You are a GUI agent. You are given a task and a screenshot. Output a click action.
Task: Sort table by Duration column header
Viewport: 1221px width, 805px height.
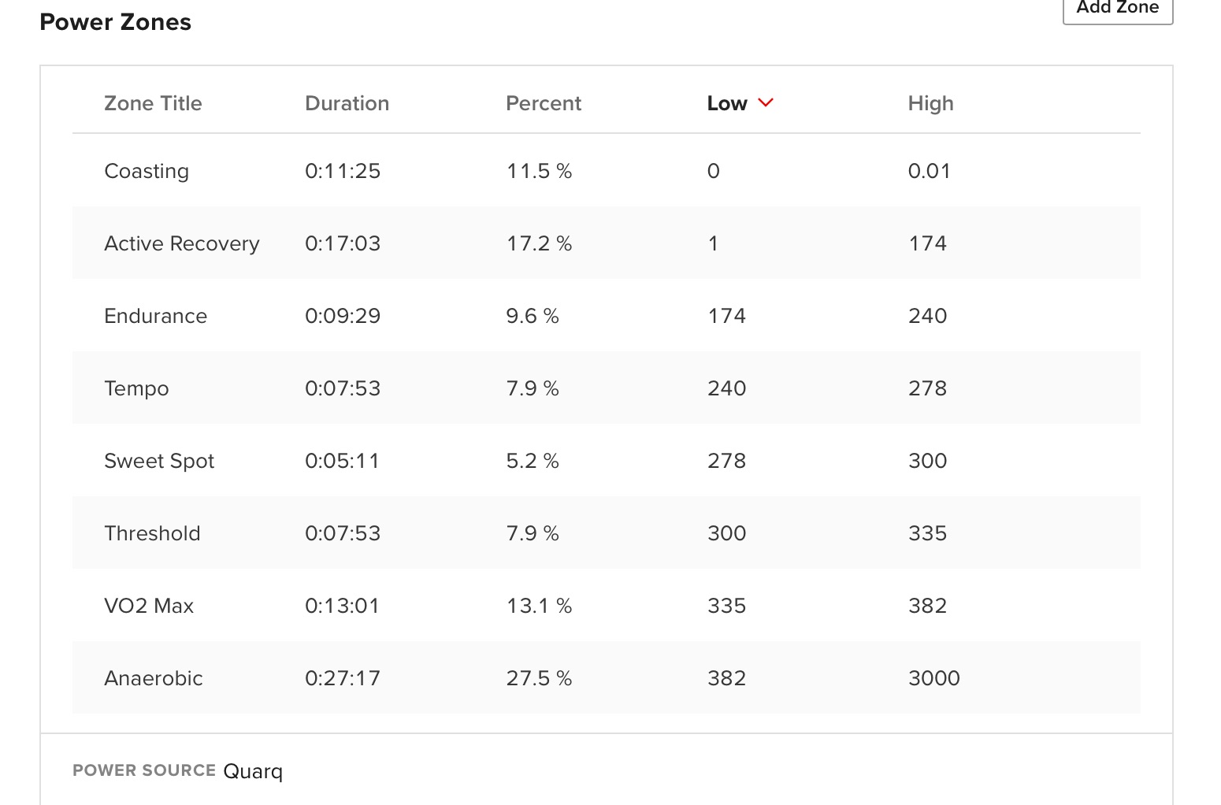point(347,103)
